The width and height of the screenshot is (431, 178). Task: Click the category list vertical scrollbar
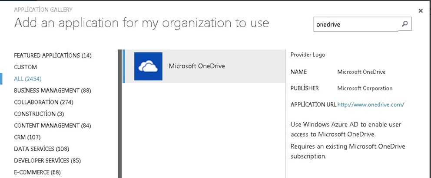coord(119,113)
